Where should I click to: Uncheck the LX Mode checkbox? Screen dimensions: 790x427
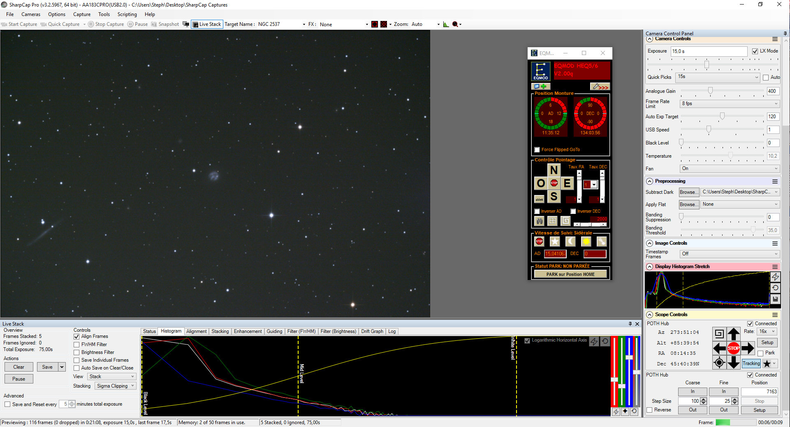(755, 51)
